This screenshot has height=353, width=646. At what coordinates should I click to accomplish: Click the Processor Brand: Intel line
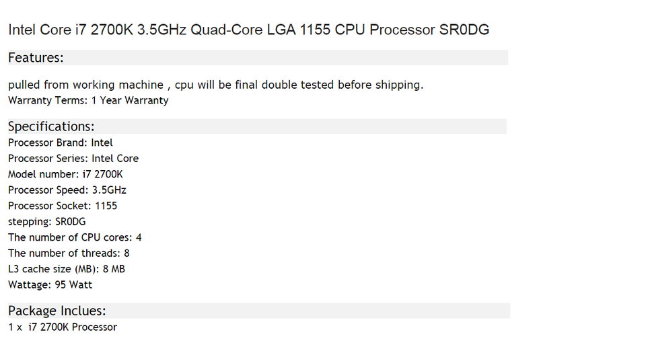pos(61,143)
